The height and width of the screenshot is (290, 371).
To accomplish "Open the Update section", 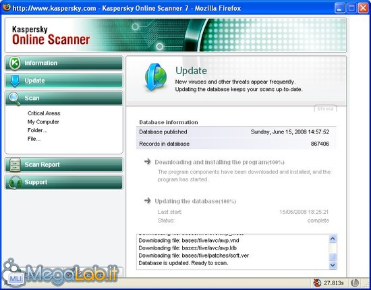I will click(64, 81).
